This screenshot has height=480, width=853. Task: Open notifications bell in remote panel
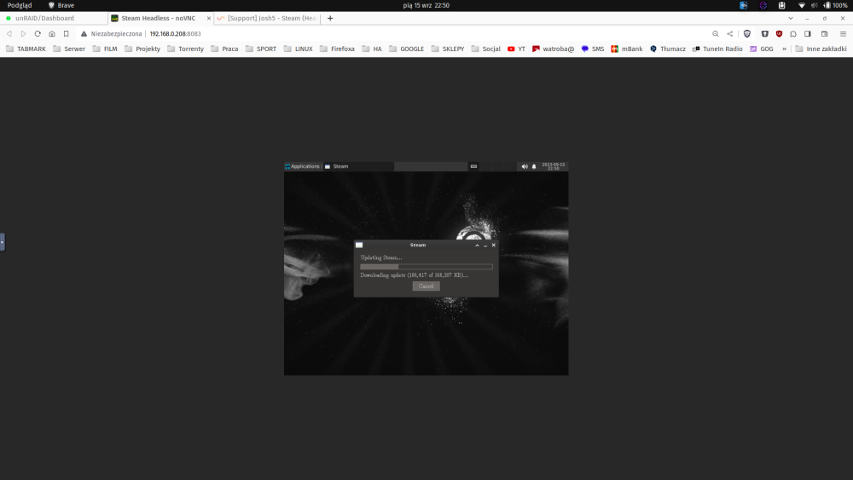(x=534, y=166)
